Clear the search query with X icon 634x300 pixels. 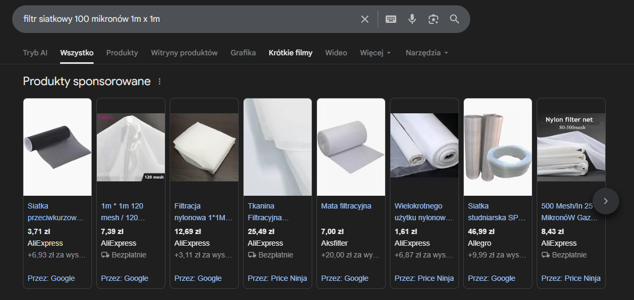[x=365, y=19]
